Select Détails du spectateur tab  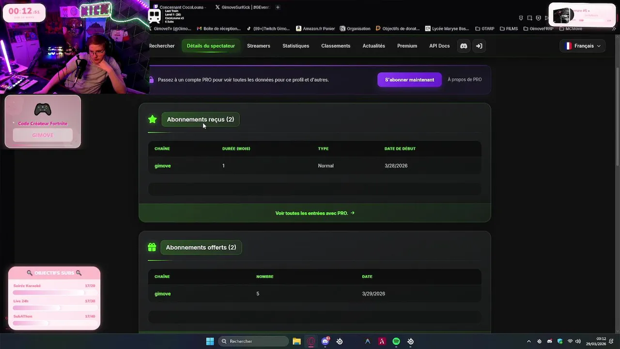pos(211,46)
